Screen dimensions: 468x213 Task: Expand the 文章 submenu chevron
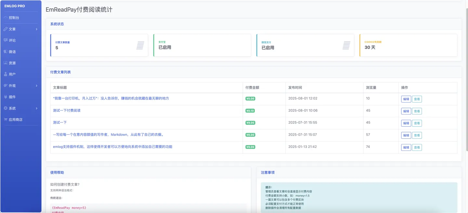[36, 29]
